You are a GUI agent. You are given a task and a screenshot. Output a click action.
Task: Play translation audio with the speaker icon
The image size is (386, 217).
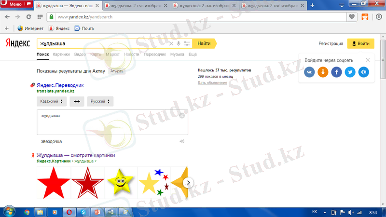click(x=182, y=141)
